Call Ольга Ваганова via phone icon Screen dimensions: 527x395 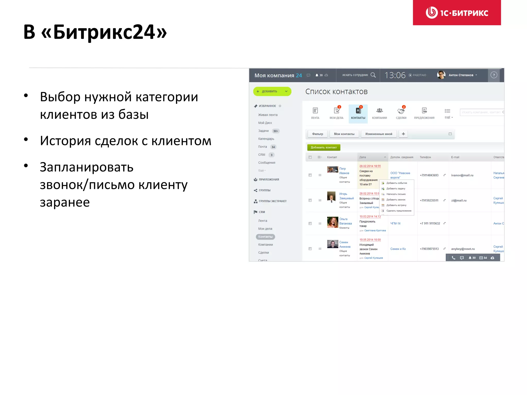tap(445, 223)
